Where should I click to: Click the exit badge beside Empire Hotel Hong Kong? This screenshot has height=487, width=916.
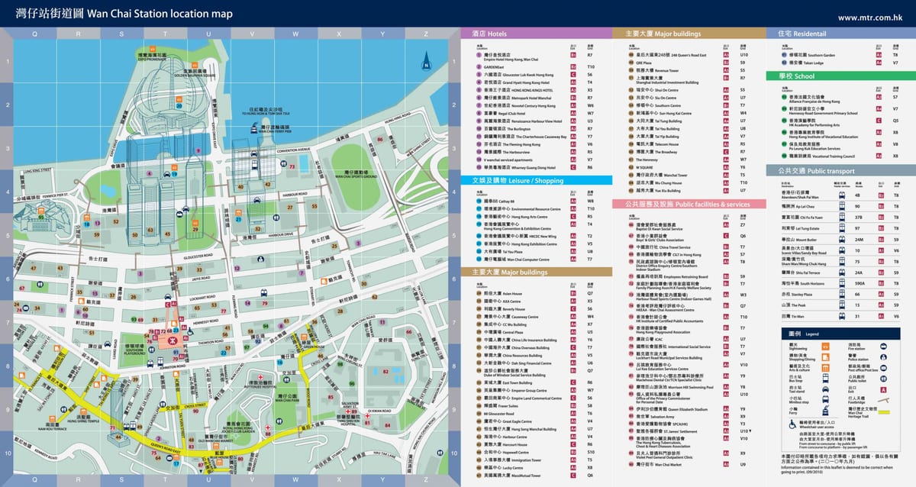click(x=573, y=56)
